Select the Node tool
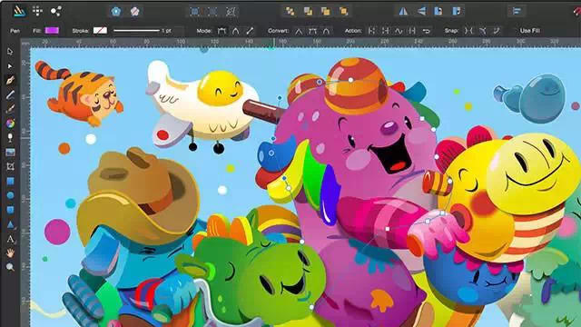The image size is (581, 327). click(10, 66)
